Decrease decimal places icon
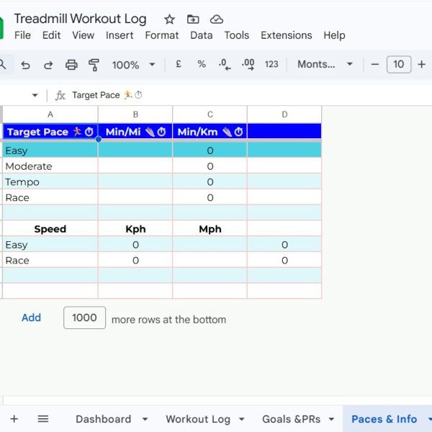Image resolution: width=432 pixels, height=432 pixels. [x=225, y=65]
